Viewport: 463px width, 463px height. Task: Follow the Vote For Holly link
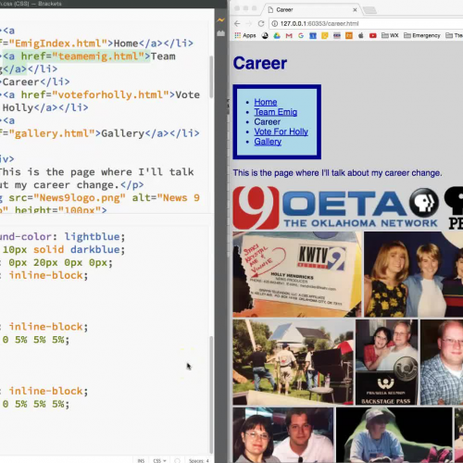(282, 131)
